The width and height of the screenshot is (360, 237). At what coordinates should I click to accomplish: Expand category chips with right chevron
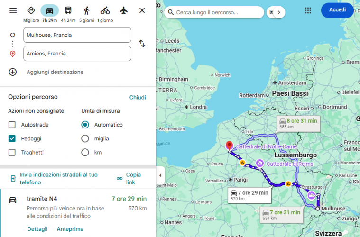pos(279,12)
